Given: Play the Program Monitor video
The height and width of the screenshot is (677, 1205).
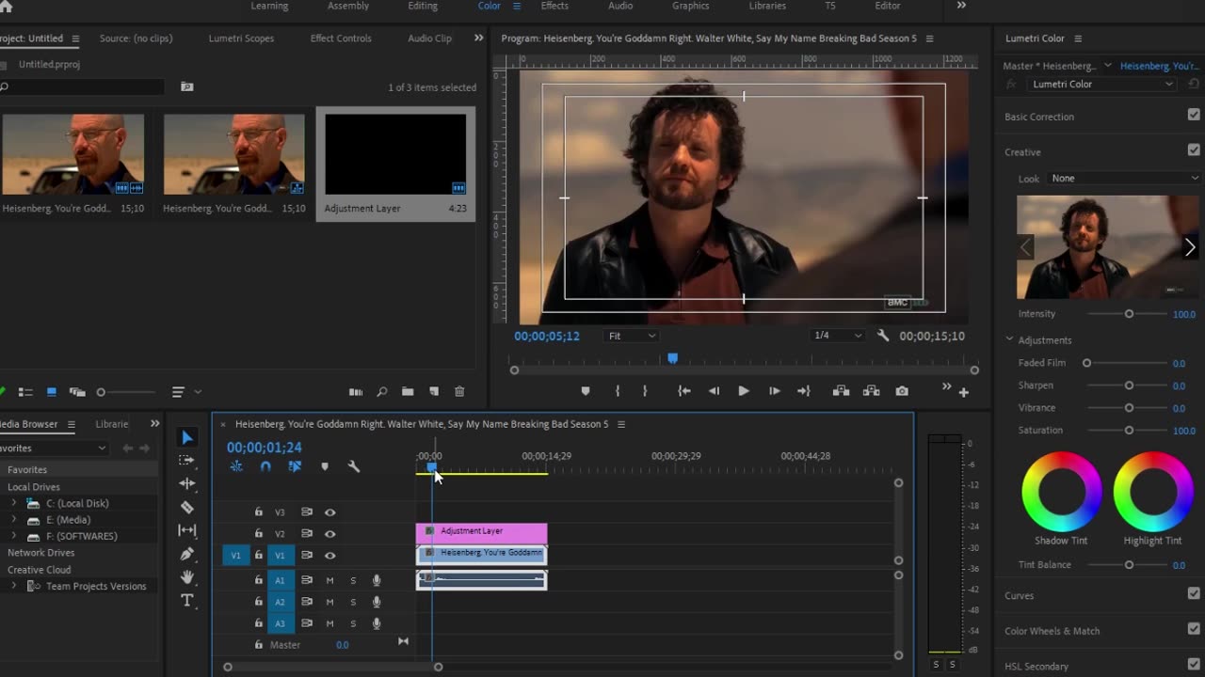Looking at the screenshot, I should point(743,391).
